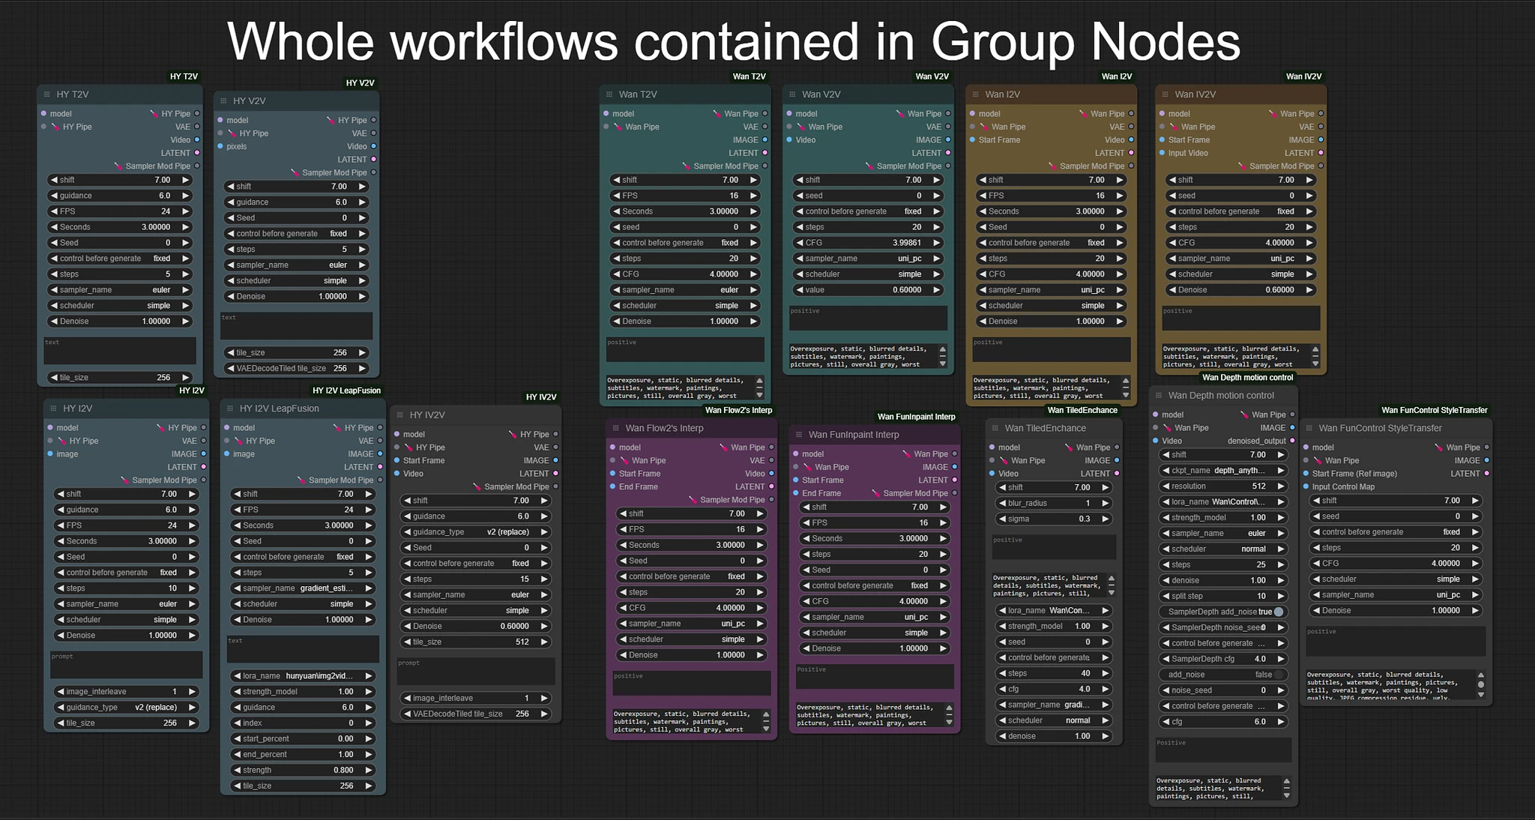Screen dimensions: 1535x820
Task: Toggle the add_noise false switch in Wan Depth
Action: pos(1279,675)
